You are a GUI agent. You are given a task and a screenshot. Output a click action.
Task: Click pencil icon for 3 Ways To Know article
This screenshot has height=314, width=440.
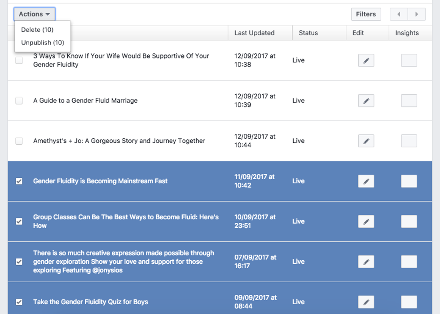[x=366, y=61]
